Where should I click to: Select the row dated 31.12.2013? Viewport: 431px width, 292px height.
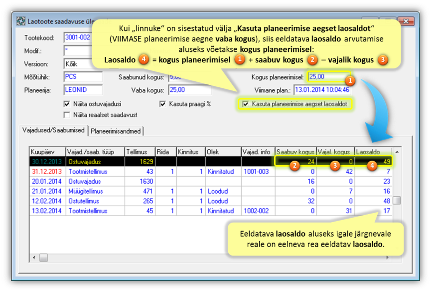point(211,172)
